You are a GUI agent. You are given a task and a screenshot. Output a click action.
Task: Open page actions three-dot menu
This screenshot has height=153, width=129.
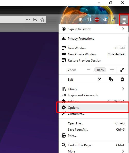coord(28,20)
